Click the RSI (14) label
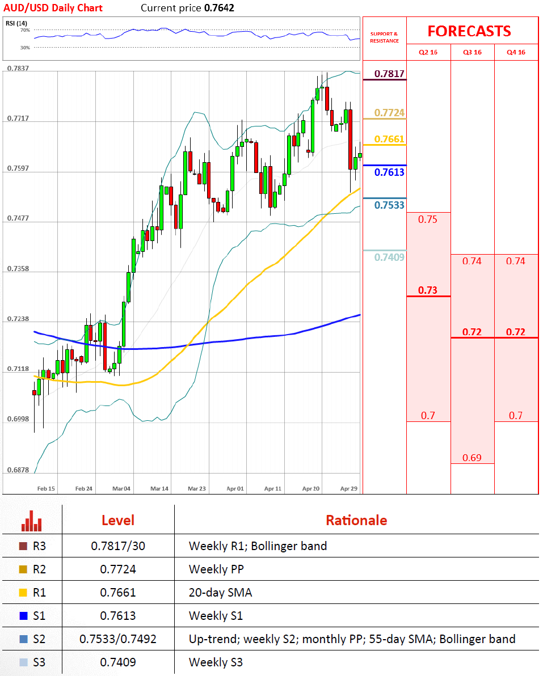 tap(16, 23)
